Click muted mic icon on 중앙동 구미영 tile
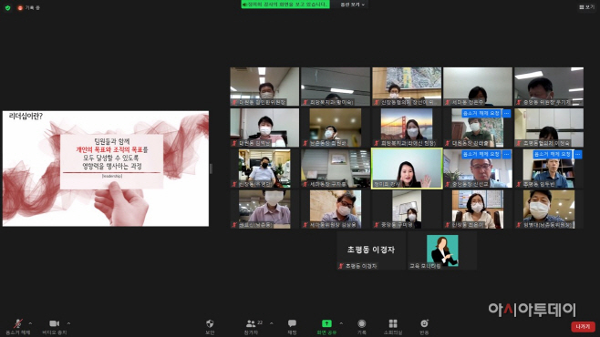The height and width of the screenshot is (337, 600). [x=377, y=225]
